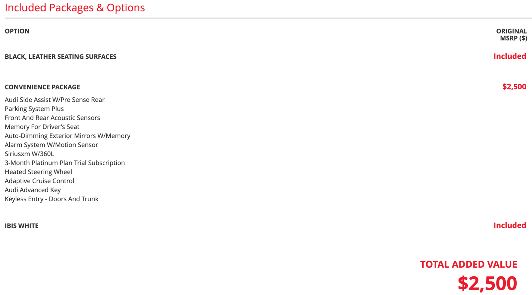Select 3-Month Platinum Plan Trial Subscription
Image resolution: width=532 pixels, height=295 pixels.
[65, 163]
